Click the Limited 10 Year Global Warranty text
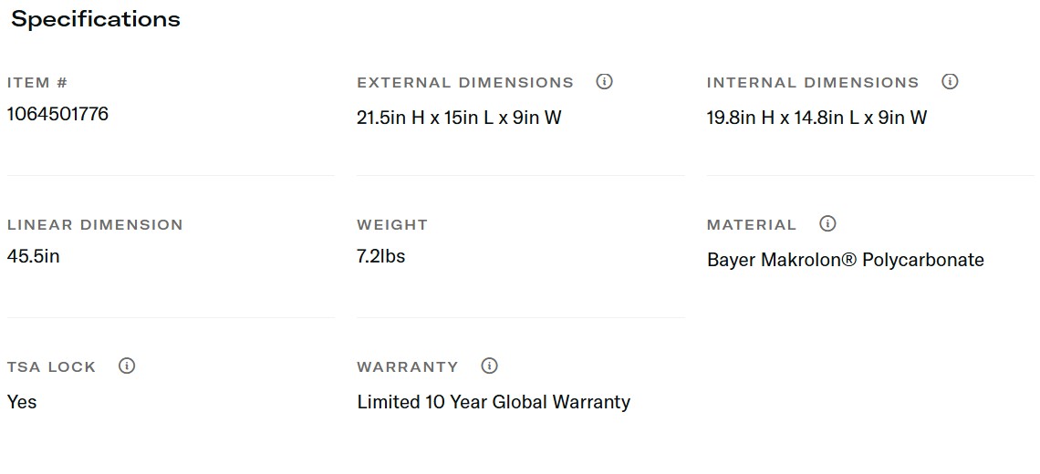 494,402
